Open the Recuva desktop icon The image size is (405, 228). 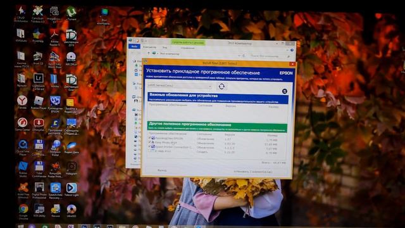(x=55, y=210)
